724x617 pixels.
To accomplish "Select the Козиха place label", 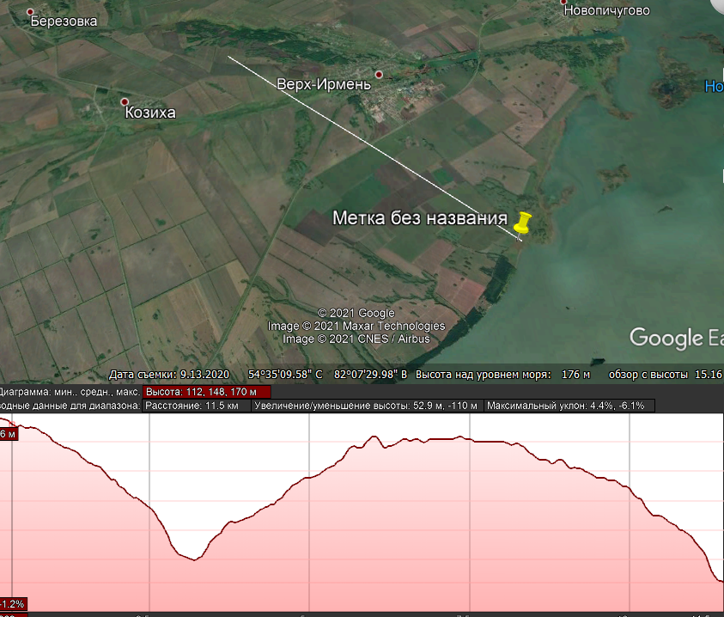I will 150,113.
